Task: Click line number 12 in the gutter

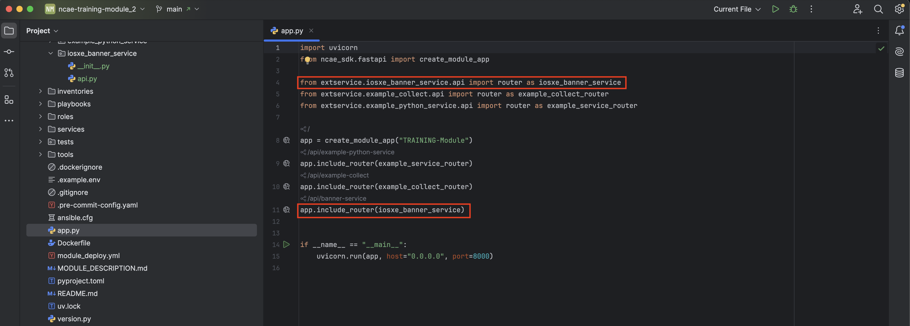Action: (x=276, y=221)
